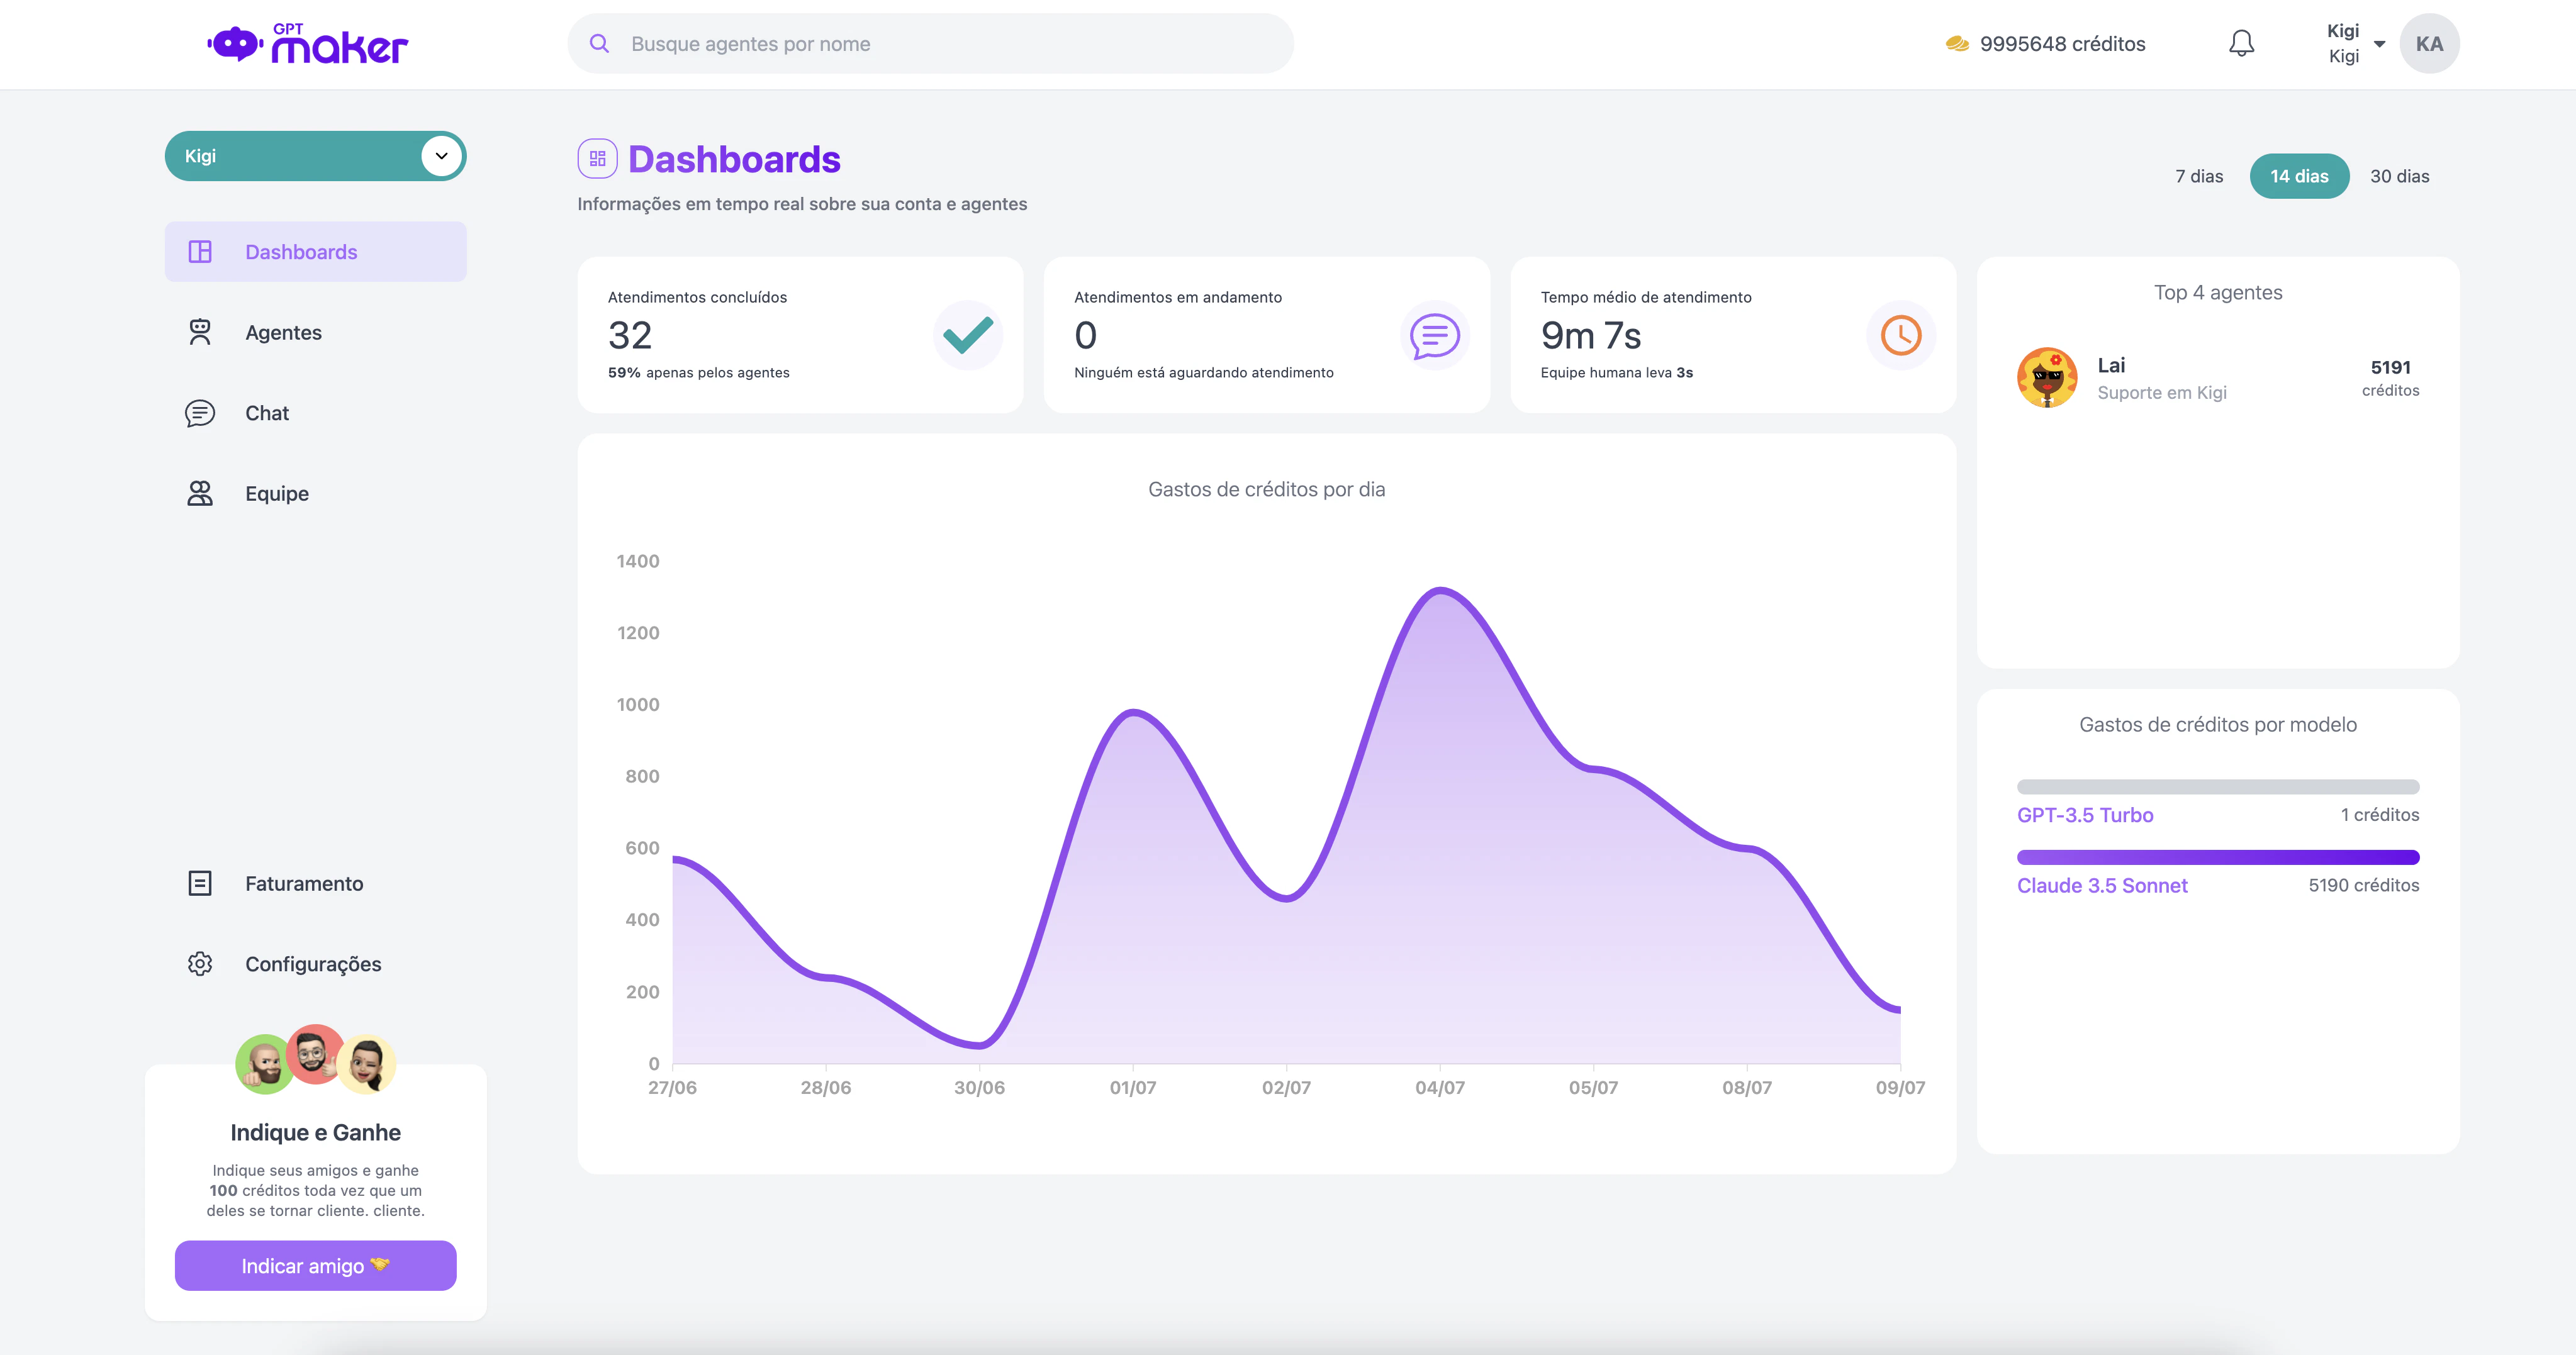
Task: Click the Chat bubble icon in sidebar
Action: (200, 413)
